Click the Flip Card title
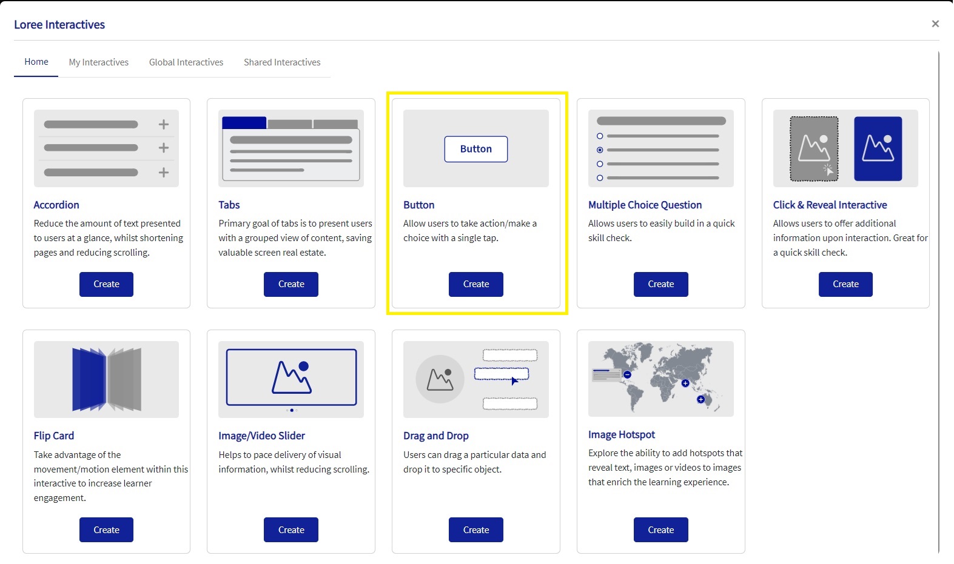 [54, 436]
